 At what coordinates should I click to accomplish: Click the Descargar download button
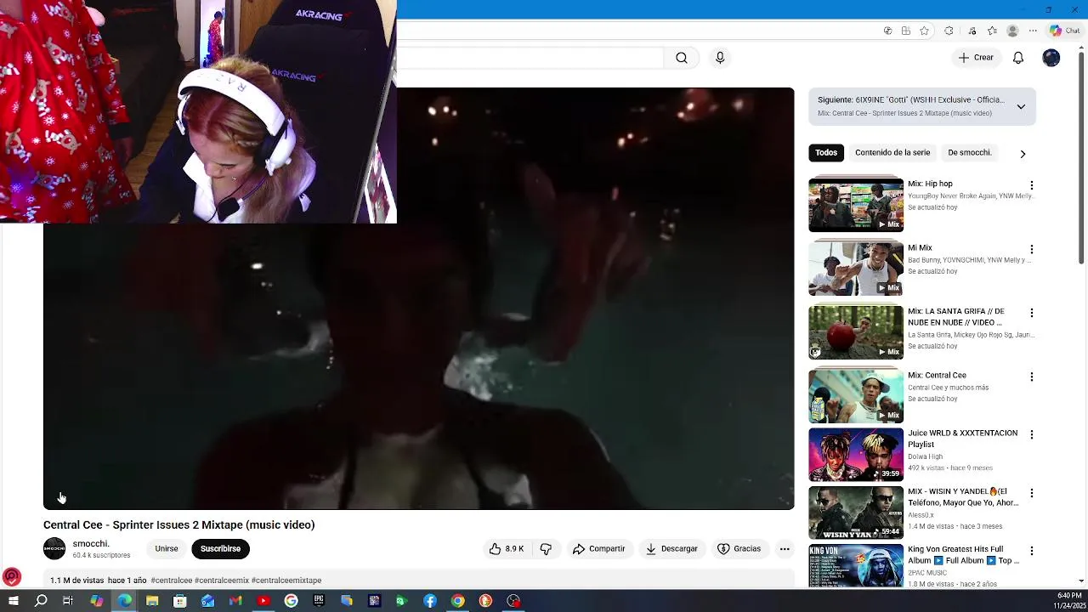coord(671,549)
